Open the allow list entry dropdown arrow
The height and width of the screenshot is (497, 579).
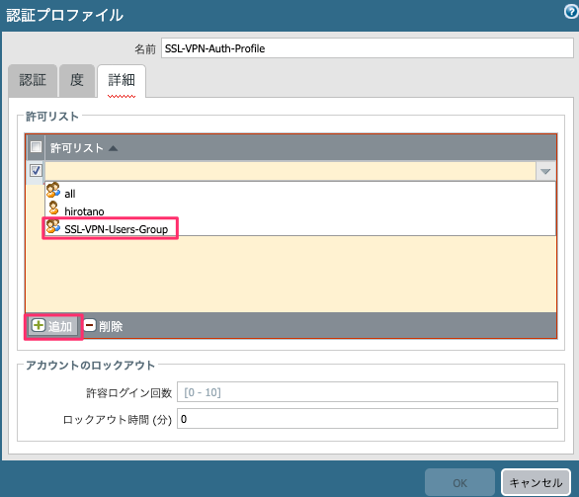pos(545,171)
